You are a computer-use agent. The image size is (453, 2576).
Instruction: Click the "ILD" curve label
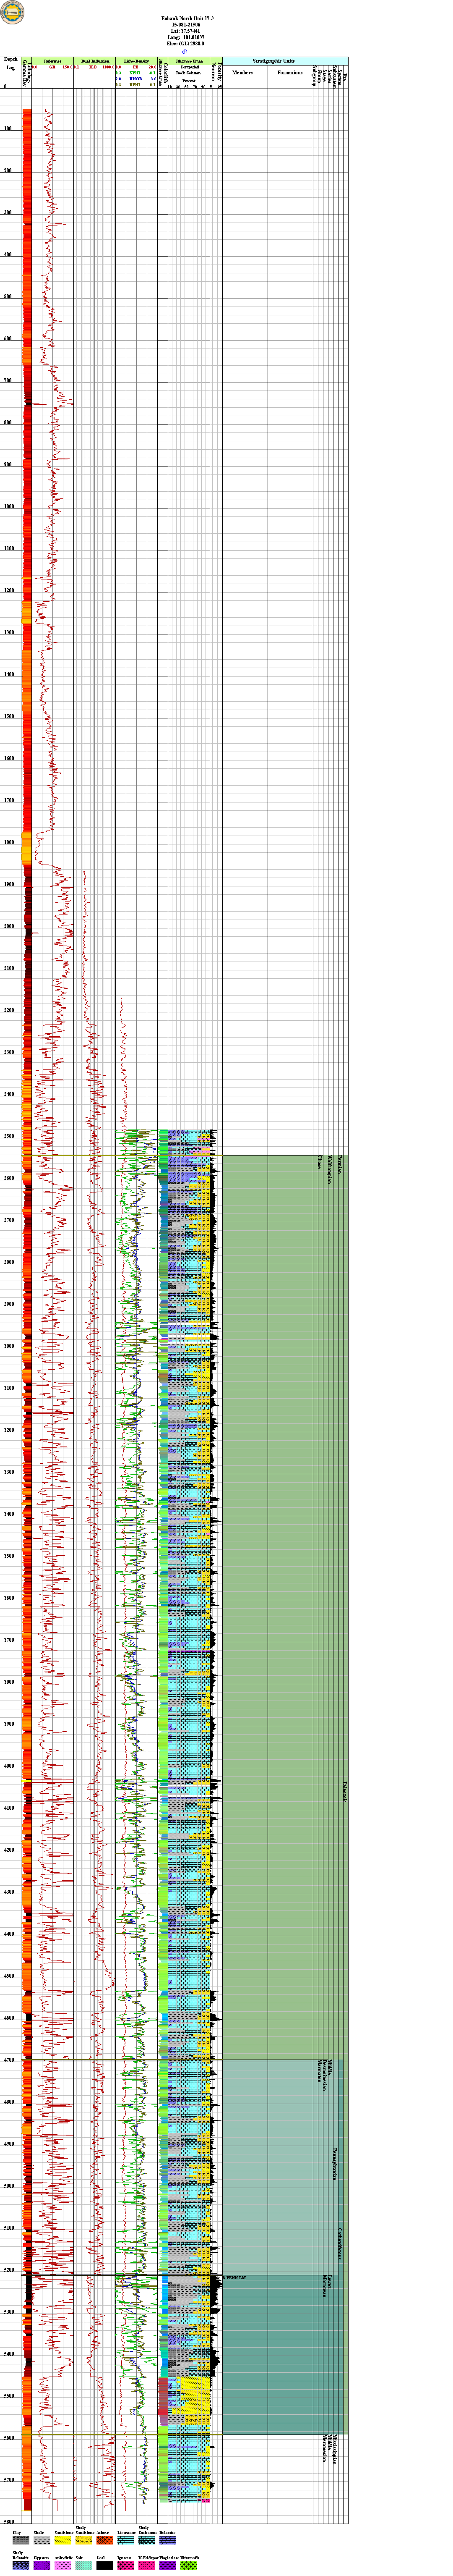click(x=93, y=67)
